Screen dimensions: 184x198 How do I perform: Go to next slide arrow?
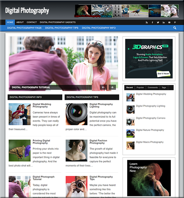(x=112, y=87)
